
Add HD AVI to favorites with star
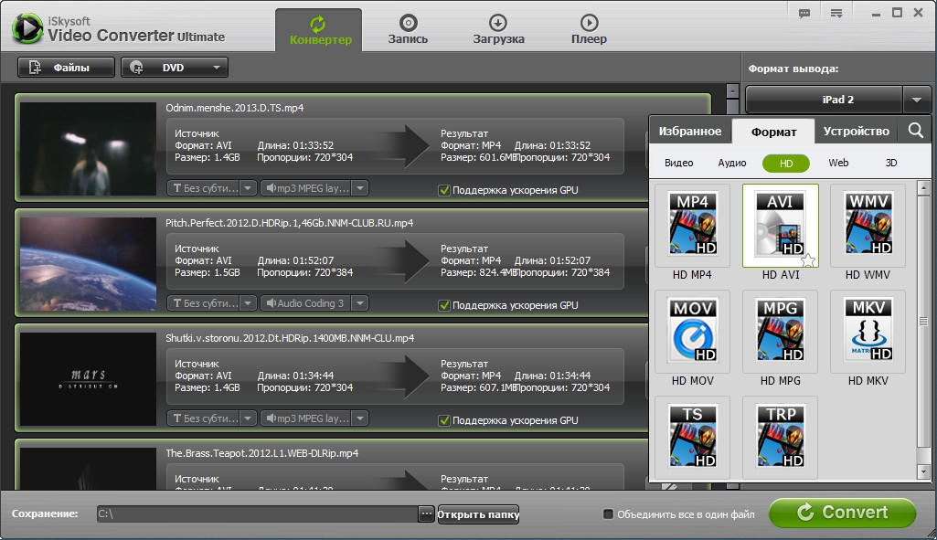807,261
